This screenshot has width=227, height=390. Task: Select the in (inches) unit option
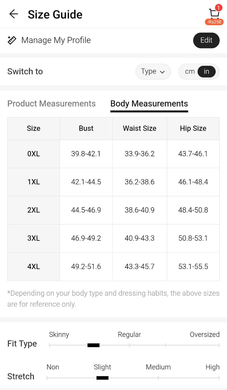(207, 72)
